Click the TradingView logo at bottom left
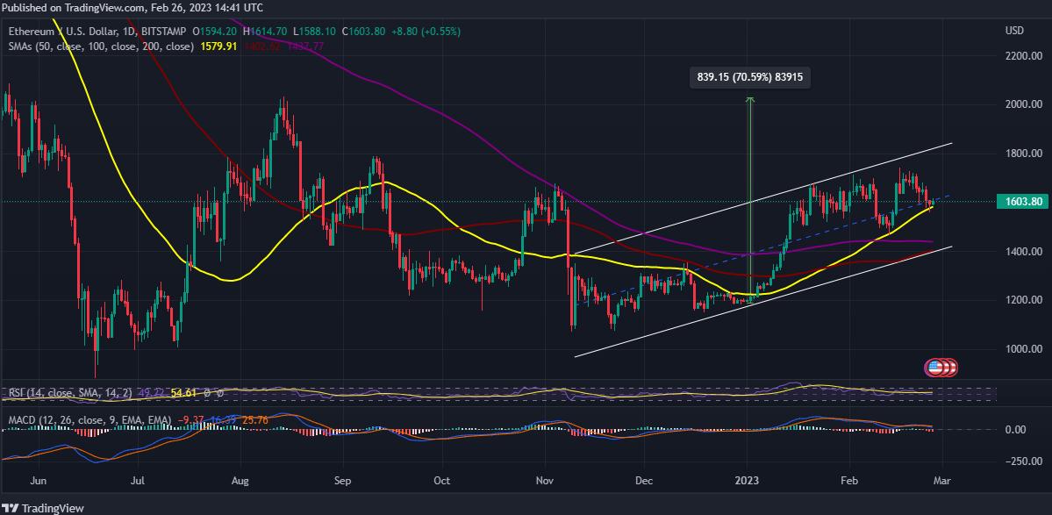 (43, 509)
